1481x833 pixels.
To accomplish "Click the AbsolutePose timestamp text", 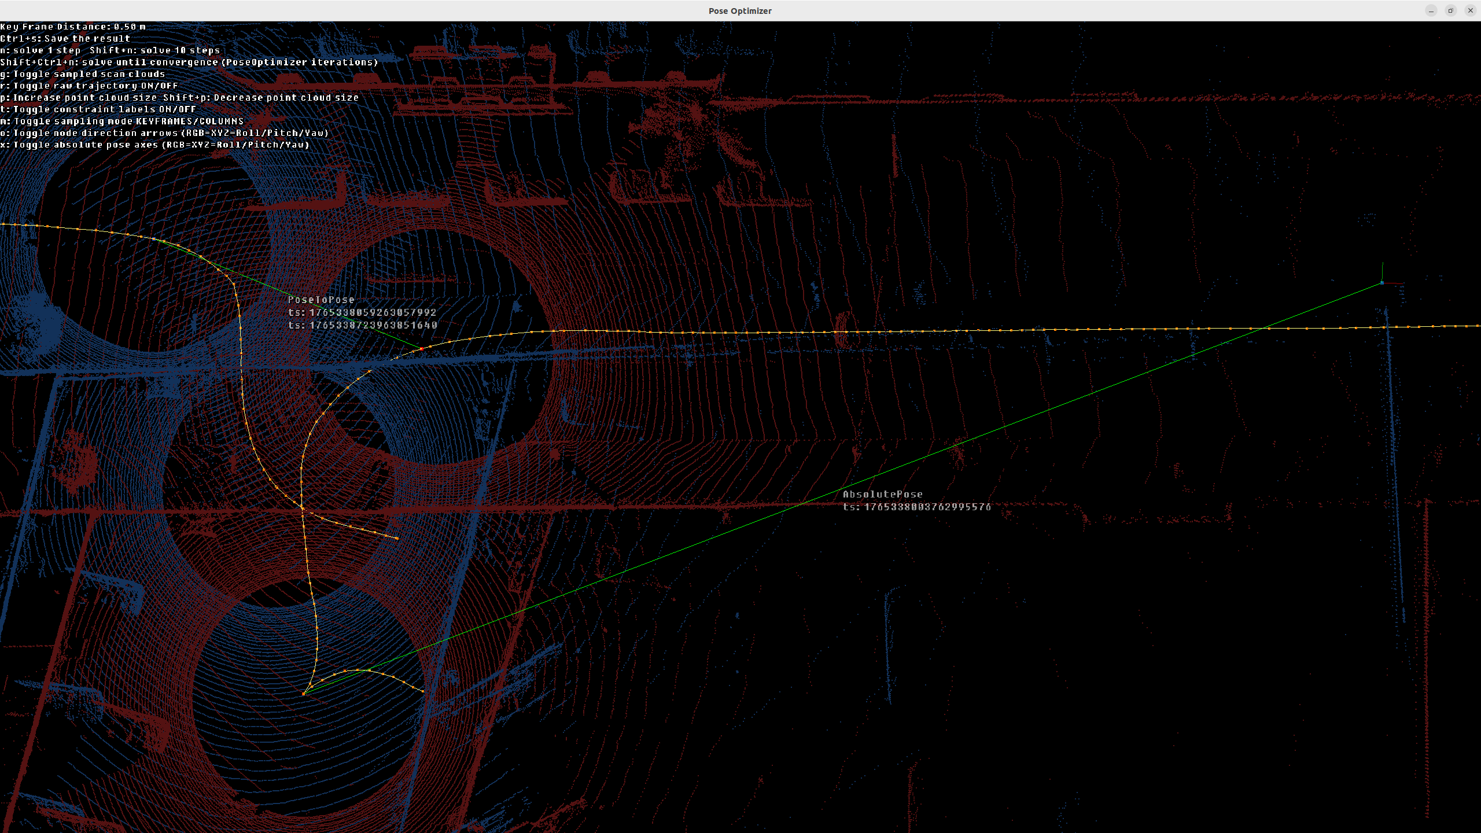I will (917, 507).
